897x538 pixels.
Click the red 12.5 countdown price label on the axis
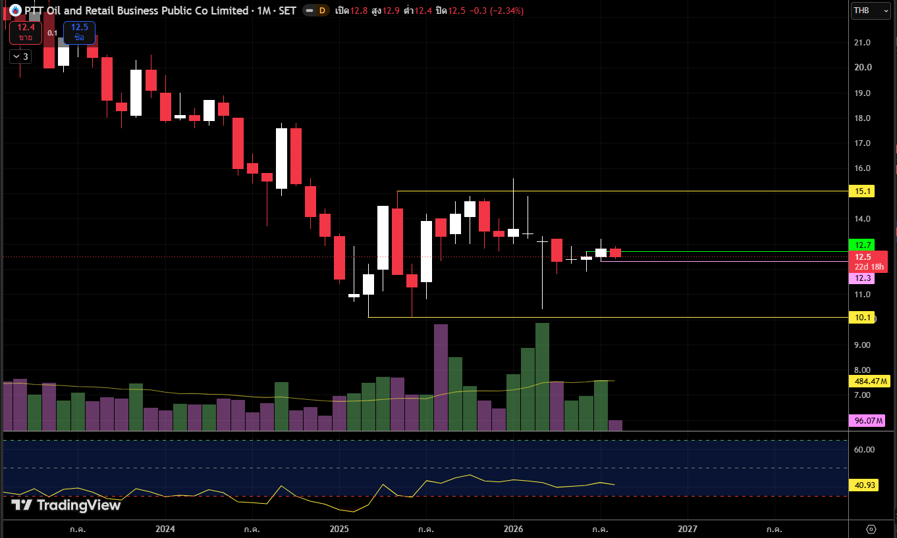868,262
